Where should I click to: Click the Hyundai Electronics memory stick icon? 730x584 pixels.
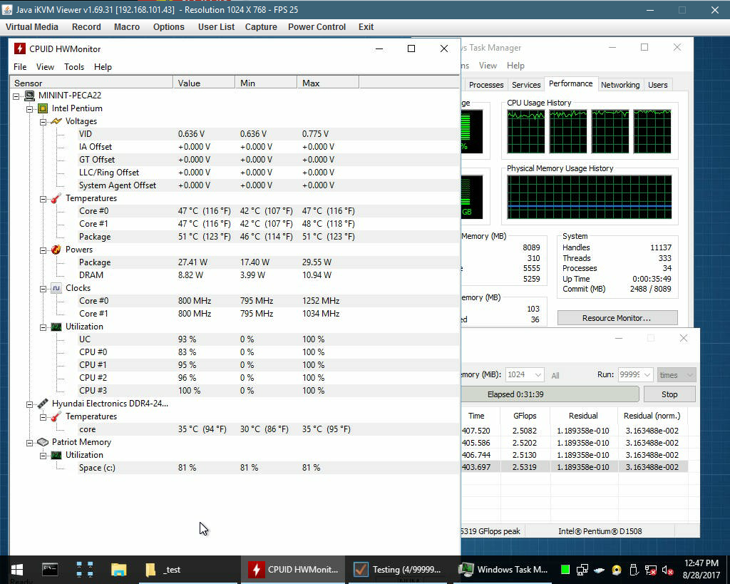(x=42, y=404)
